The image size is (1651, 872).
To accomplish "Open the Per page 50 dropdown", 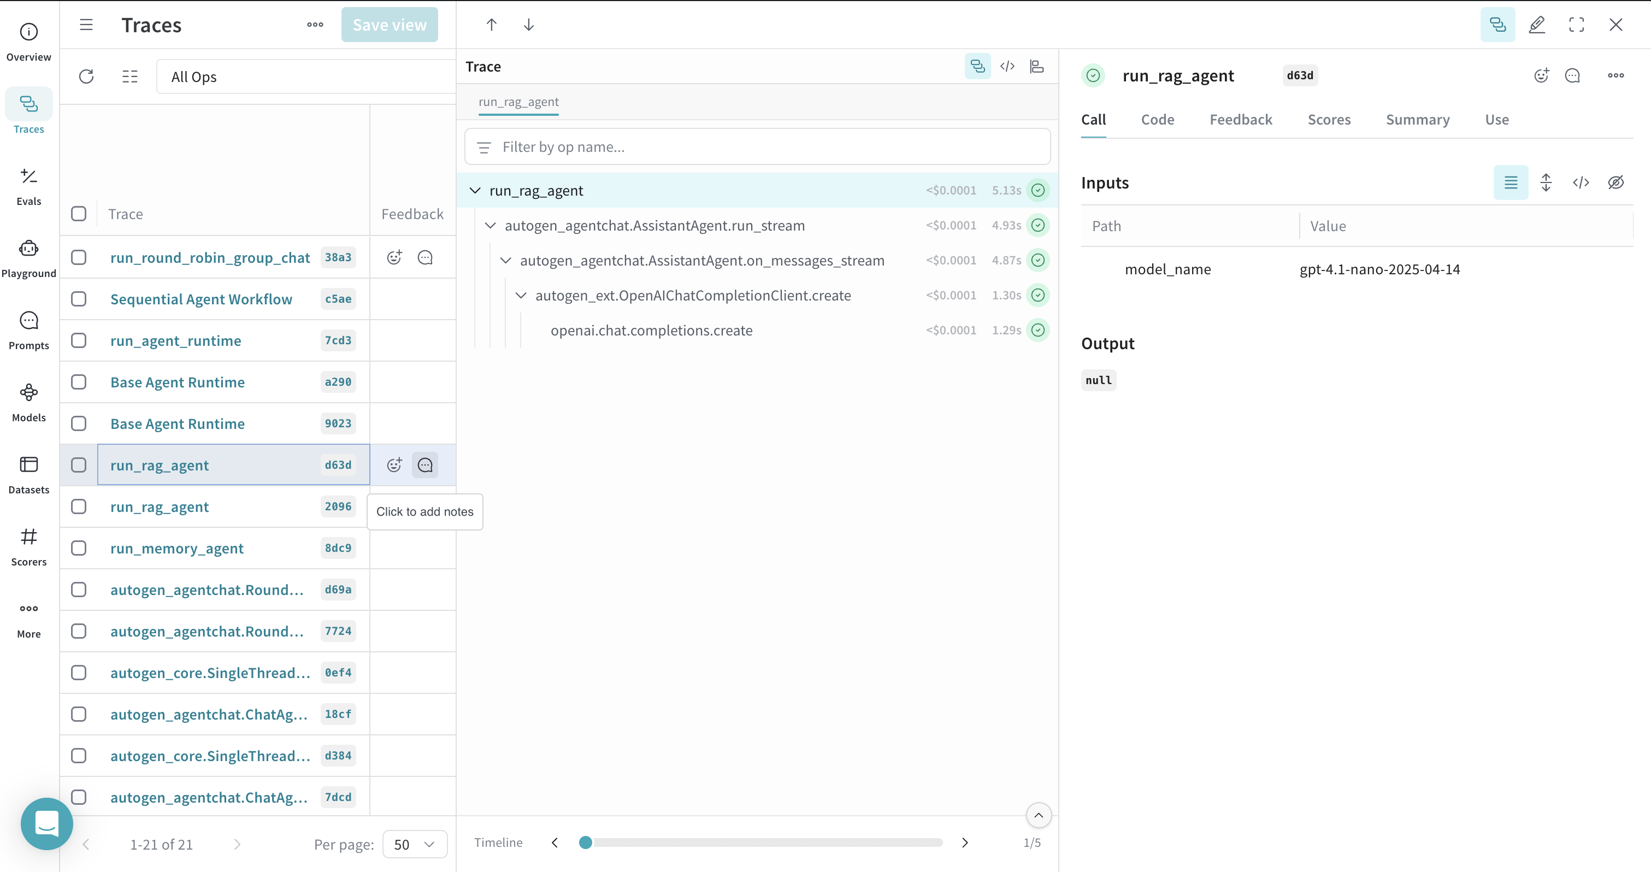I will coord(414,845).
